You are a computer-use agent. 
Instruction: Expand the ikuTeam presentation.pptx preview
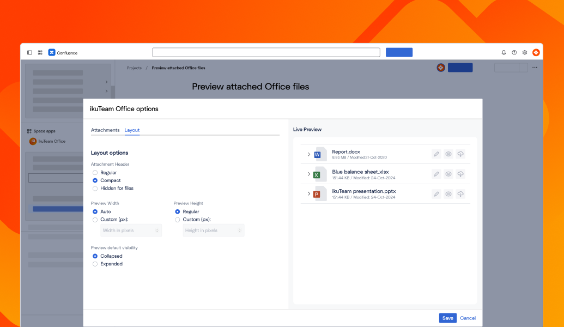[x=308, y=193]
